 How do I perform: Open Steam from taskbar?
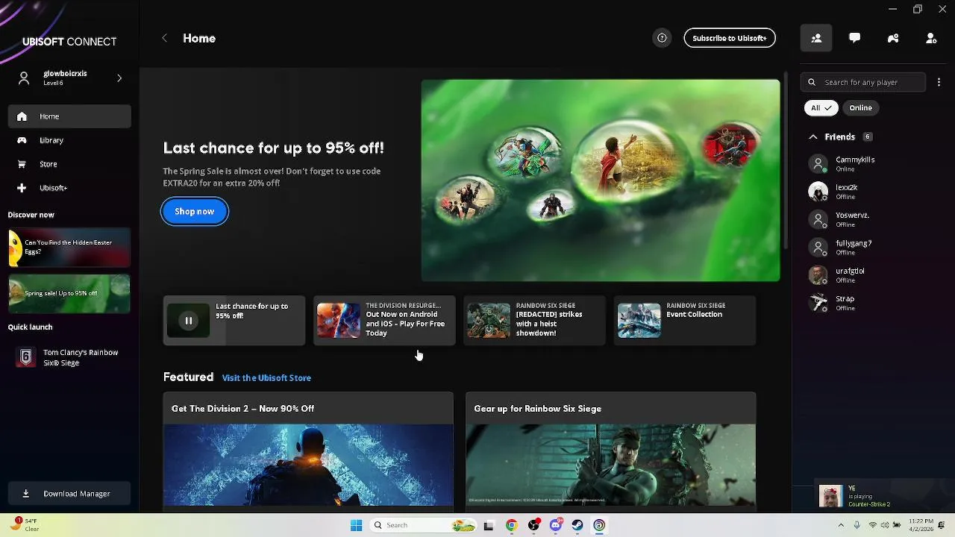[x=577, y=525]
